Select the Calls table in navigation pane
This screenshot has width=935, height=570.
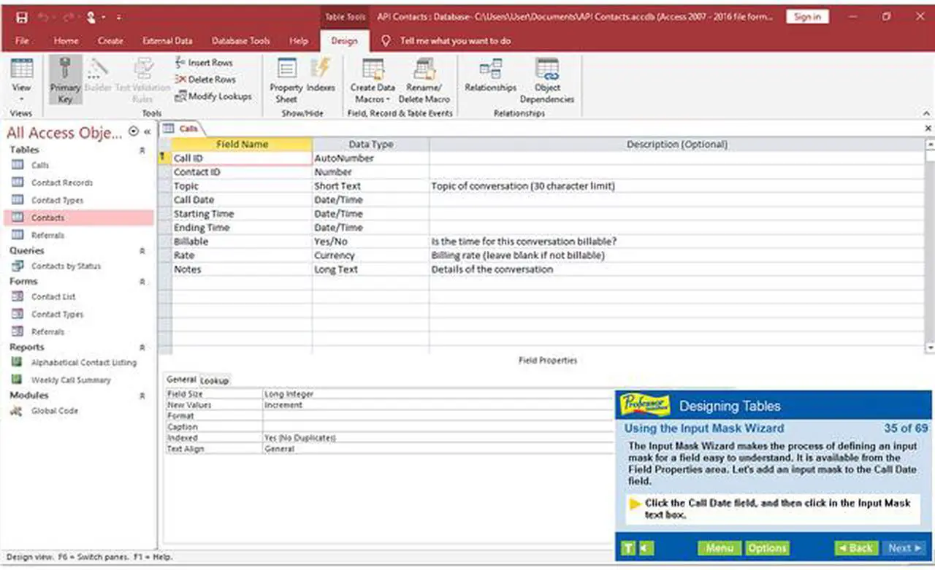(x=40, y=165)
